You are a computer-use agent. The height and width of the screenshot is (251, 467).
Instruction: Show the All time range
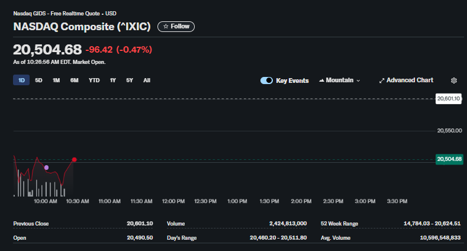coord(147,81)
